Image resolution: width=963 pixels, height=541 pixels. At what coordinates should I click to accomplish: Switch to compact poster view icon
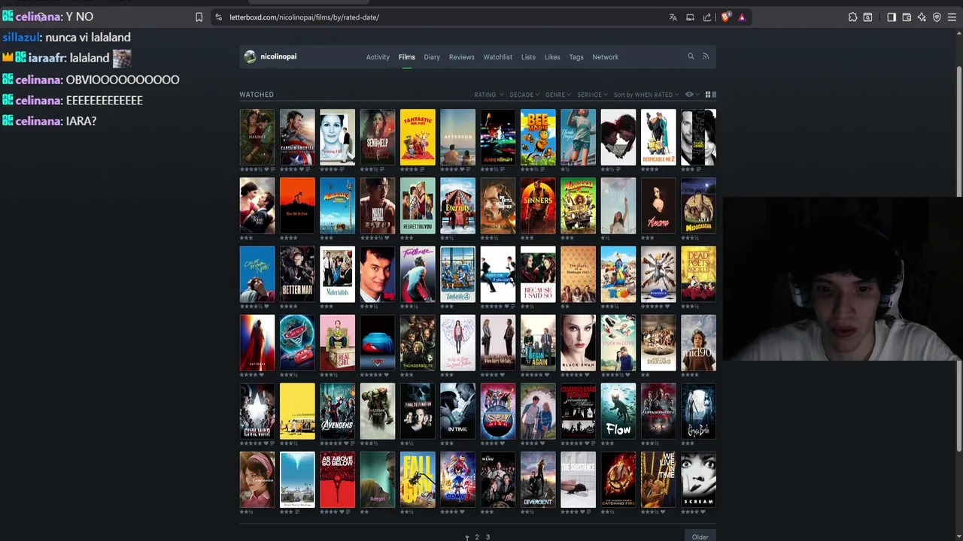tap(714, 95)
